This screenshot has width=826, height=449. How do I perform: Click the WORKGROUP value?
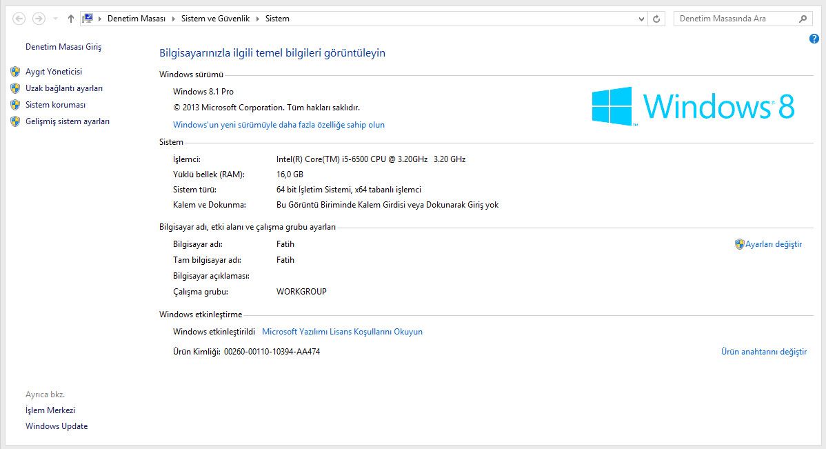[301, 292]
